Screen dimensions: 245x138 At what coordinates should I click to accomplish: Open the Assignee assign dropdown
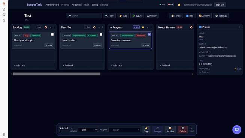pos(124,130)
